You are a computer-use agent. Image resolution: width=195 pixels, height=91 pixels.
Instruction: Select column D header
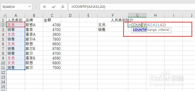point(70,15)
